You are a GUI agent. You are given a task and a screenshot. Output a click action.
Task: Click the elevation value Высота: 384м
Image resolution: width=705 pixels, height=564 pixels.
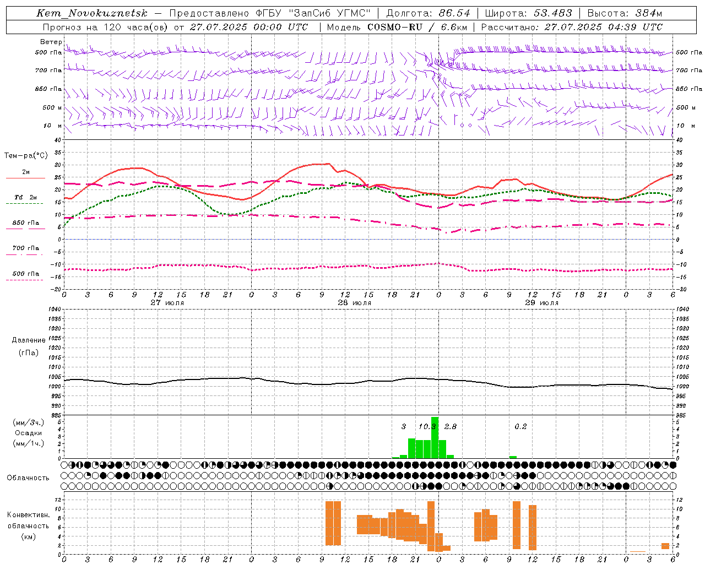click(x=625, y=13)
